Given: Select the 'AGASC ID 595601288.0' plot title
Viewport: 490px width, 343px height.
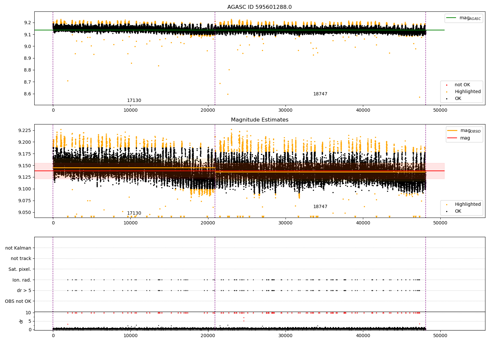Looking at the screenshot, I should pyautogui.click(x=259, y=7).
